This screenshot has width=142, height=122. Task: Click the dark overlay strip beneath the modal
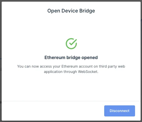click(x=71, y=121)
